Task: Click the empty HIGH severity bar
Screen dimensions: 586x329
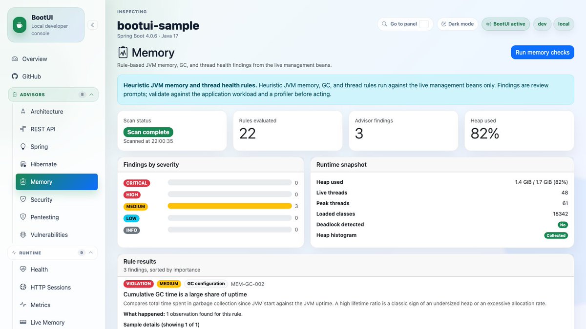Action: [230, 194]
